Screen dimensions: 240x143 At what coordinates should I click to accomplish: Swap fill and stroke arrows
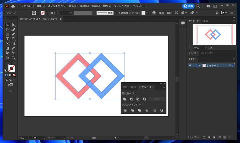14,63
